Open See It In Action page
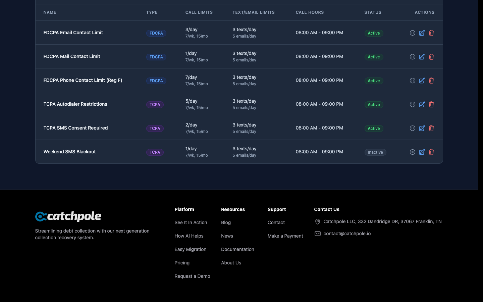The height and width of the screenshot is (302, 483). [x=191, y=222]
